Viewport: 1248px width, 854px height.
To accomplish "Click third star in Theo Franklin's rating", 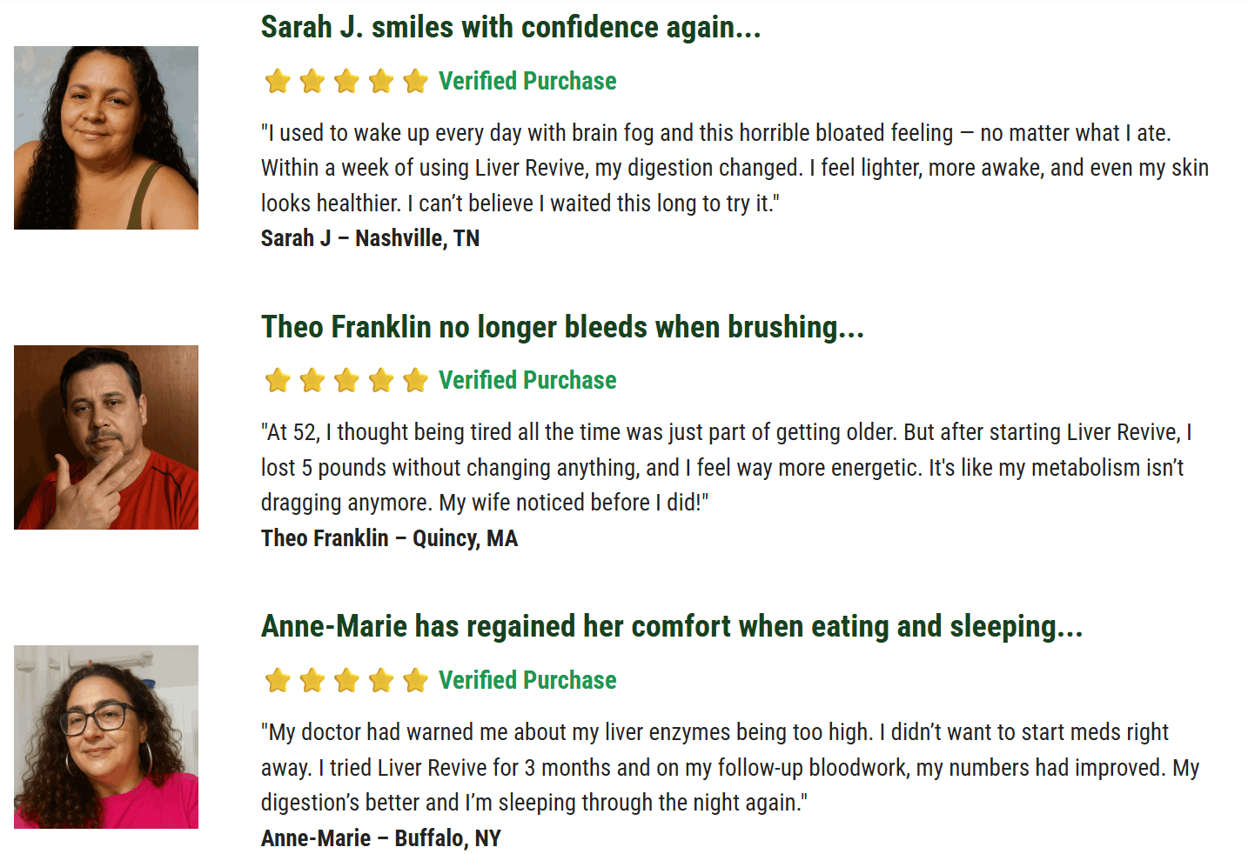I will tap(346, 381).
